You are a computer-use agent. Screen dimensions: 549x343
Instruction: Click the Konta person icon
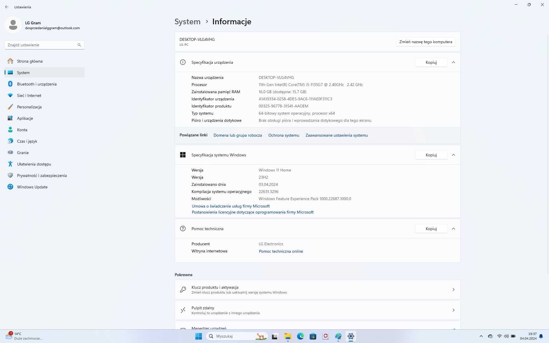click(x=10, y=130)
